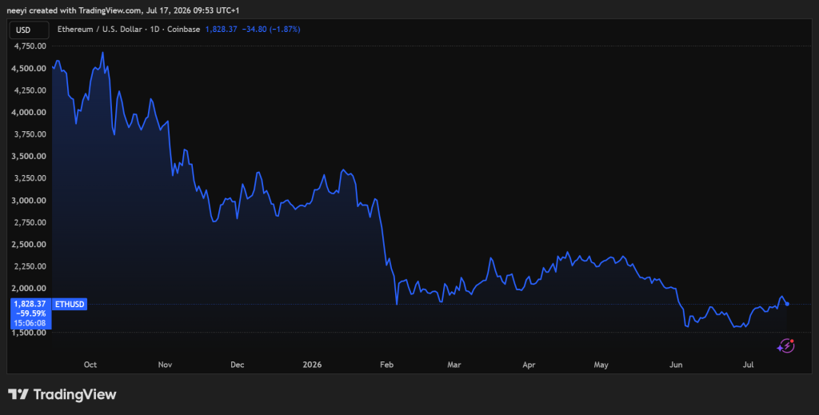Click the Jun label on time axis
This screenshot has width=819, height=415.
tap(676, 365)
